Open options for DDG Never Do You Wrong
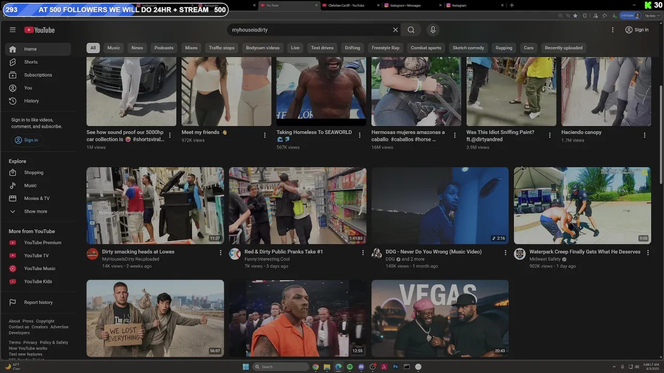Viewport: 664px width, 373px height. tap(505, 252)
